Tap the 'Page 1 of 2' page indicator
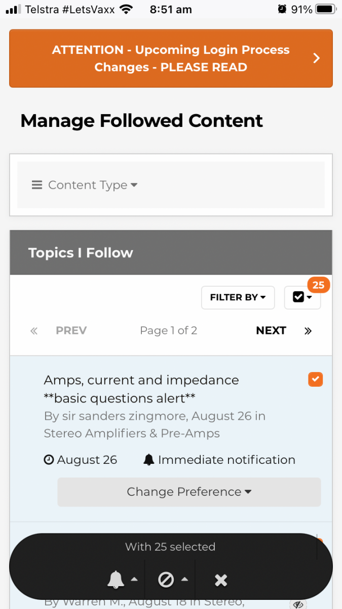The width and height of the screenshot is (342, 609). [168, 331]
